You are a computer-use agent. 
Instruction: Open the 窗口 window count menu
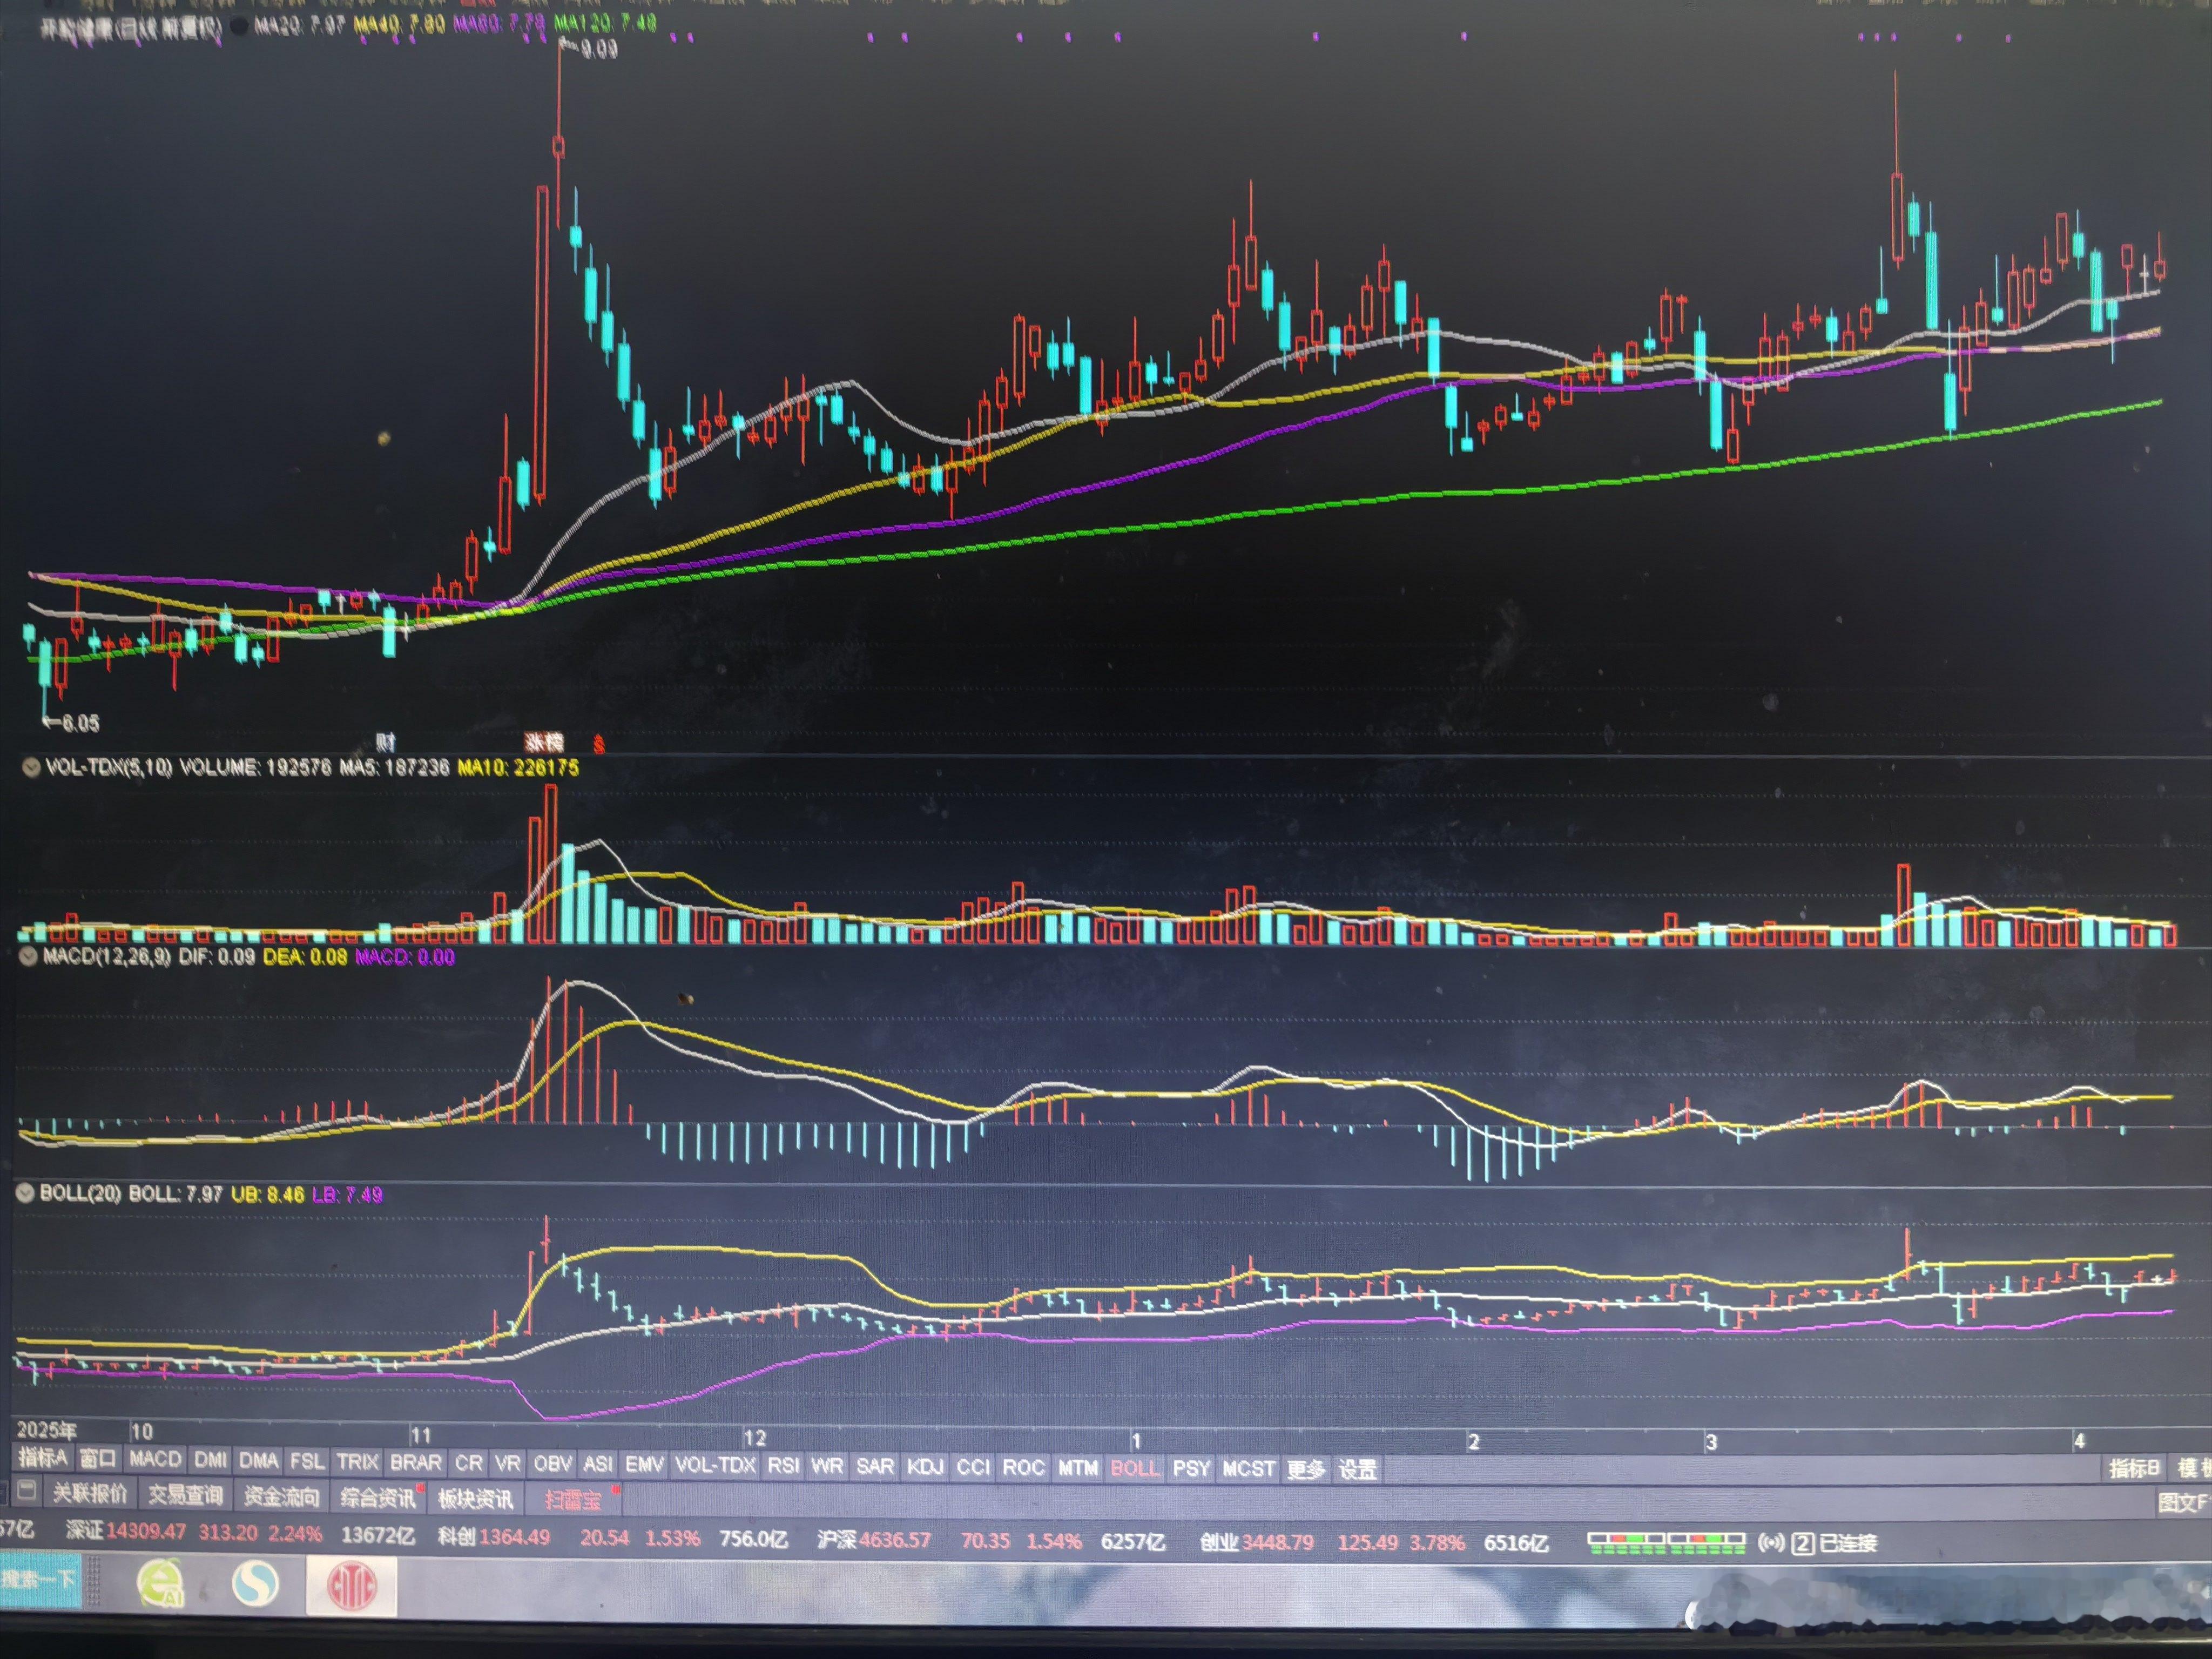[x=98, y=1459]
